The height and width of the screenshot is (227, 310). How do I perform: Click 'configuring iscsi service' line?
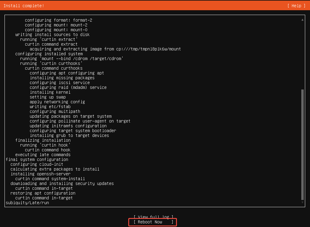60,83
